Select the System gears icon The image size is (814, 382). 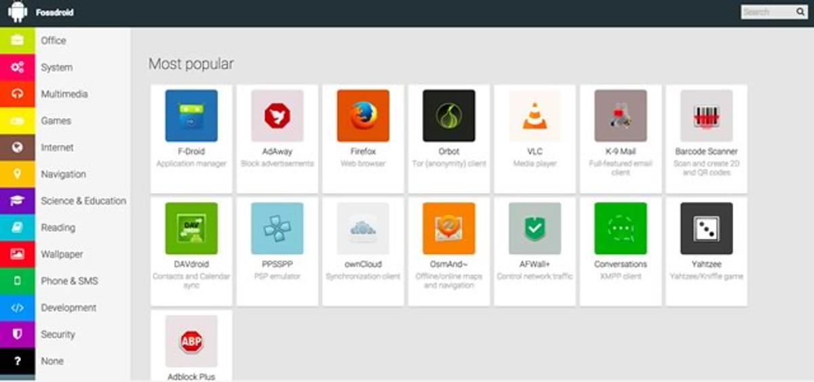point(18,67)
